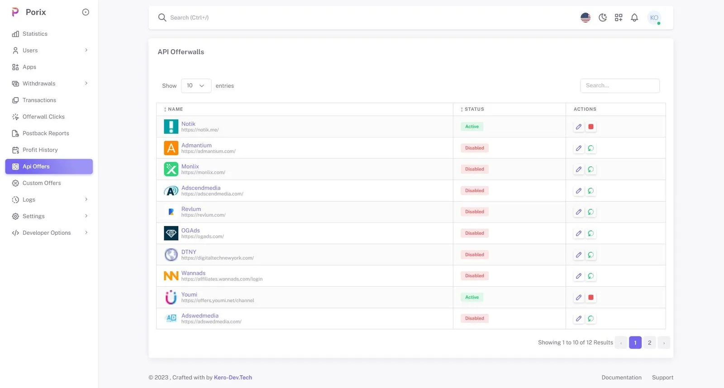Click the Adscendmedia logo icon
Viewport: 724px width, 388px height.
[171, 191]
